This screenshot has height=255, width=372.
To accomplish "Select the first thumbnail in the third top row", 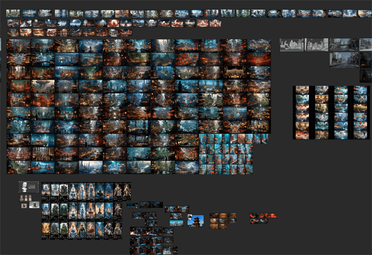I will (12, 33).
